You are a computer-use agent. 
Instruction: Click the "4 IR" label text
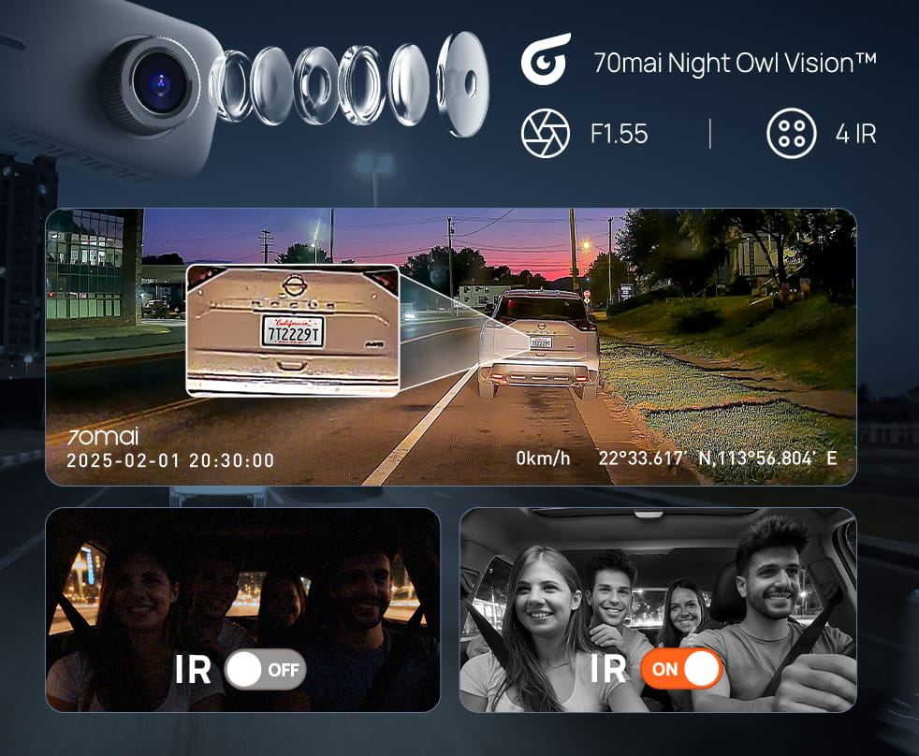(855, 134)
